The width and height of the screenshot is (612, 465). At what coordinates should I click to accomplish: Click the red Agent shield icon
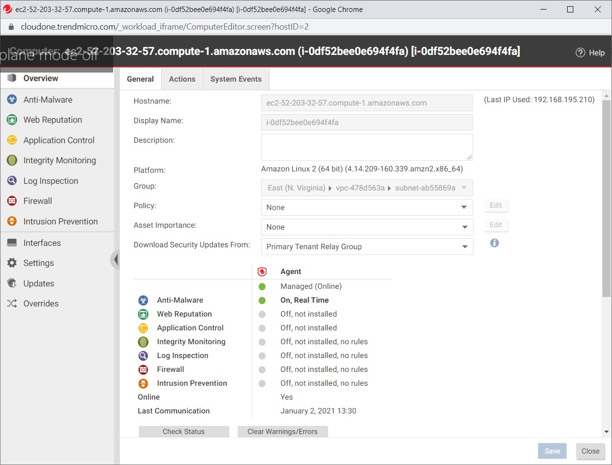(x=262, y=272)
